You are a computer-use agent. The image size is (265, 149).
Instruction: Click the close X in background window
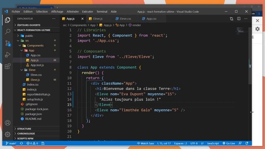click(x=258, y=21)
